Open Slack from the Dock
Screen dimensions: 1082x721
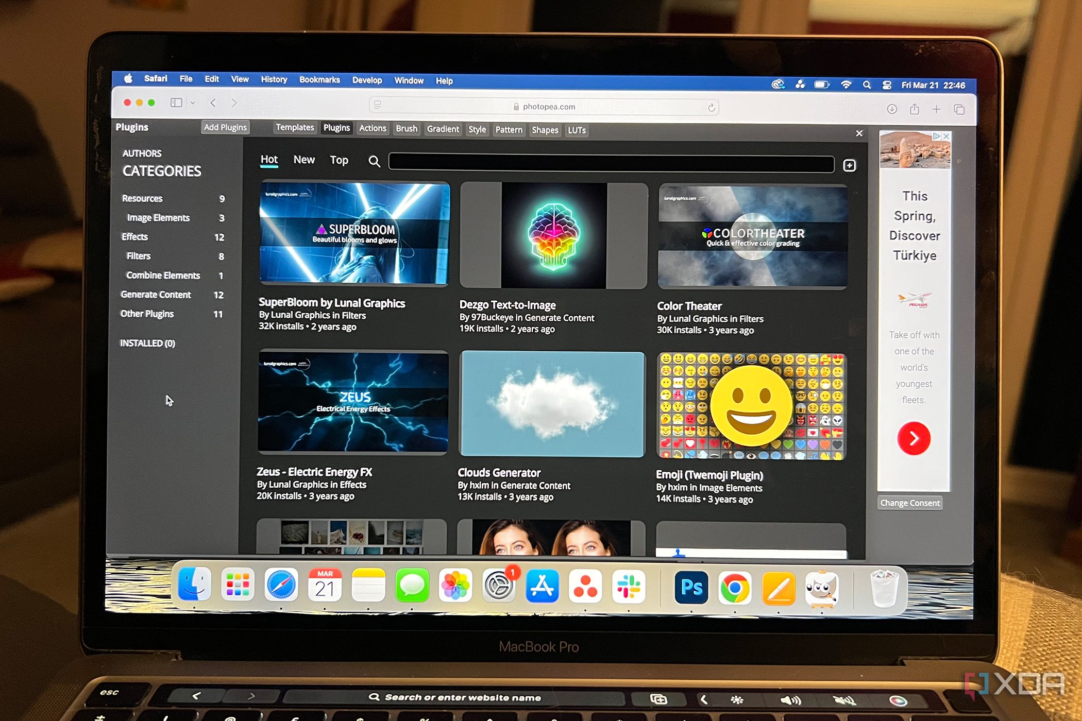click(629, 586)
